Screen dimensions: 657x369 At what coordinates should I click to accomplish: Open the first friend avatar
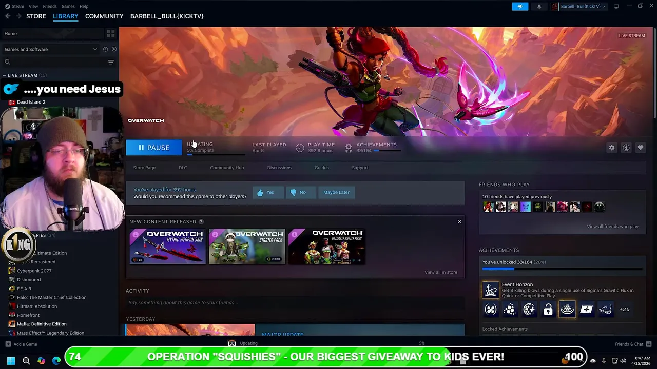point(488,207)
